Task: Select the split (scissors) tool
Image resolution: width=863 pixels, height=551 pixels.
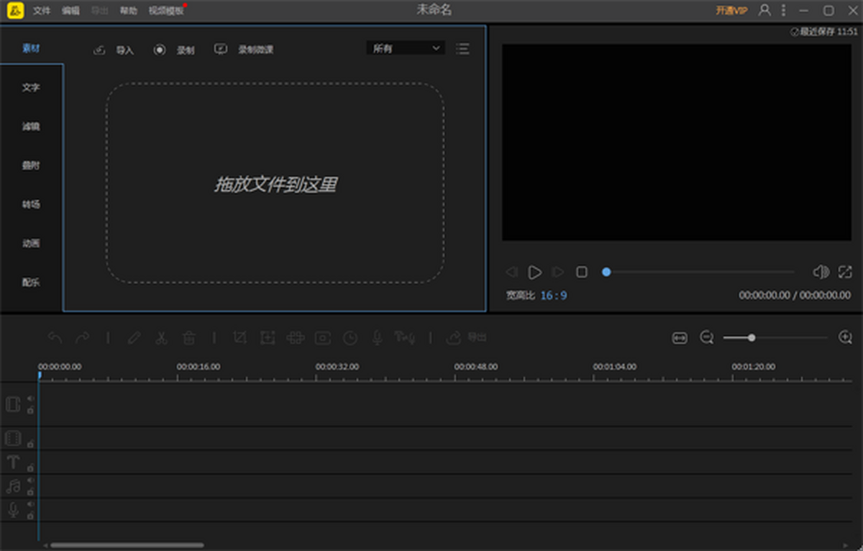Action: (161, 337)
